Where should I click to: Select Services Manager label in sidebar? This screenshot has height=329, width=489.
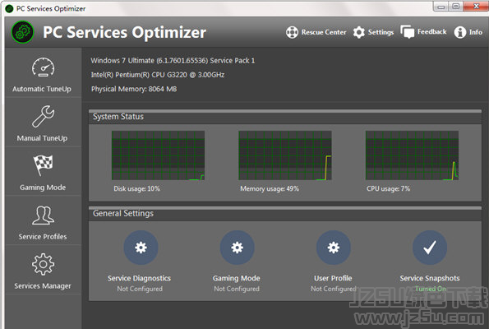pyautogui.click(x=43, y=286)
